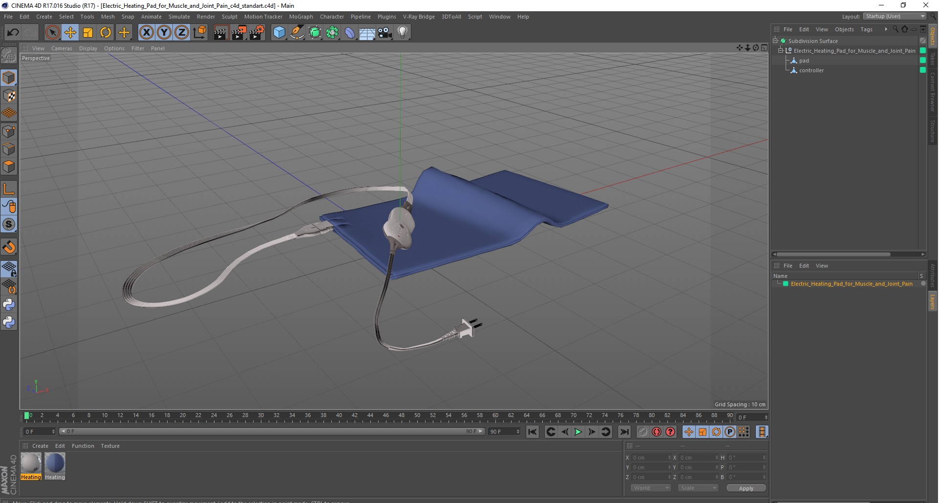The height and width of the screenshot is (503, 939).
Task: Click the Undo arrow icon
Action: click(x=13, y=33)
